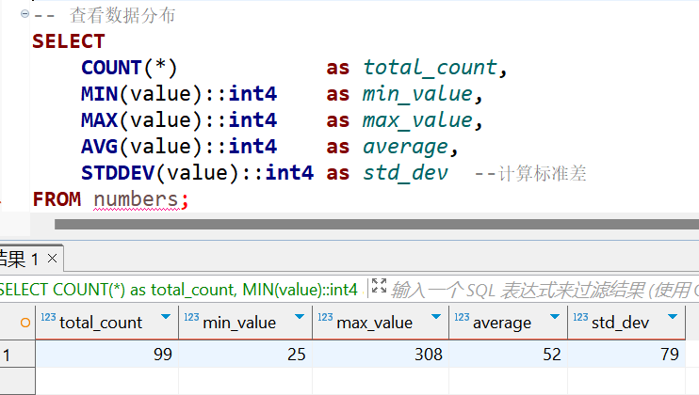699x395 pixels.
Task: Click numeric type icon of average
Action: pyautogui.click(x=462, y=317)
